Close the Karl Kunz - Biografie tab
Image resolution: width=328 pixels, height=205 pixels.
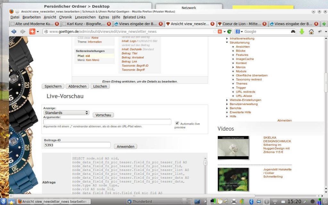[109, 24]
